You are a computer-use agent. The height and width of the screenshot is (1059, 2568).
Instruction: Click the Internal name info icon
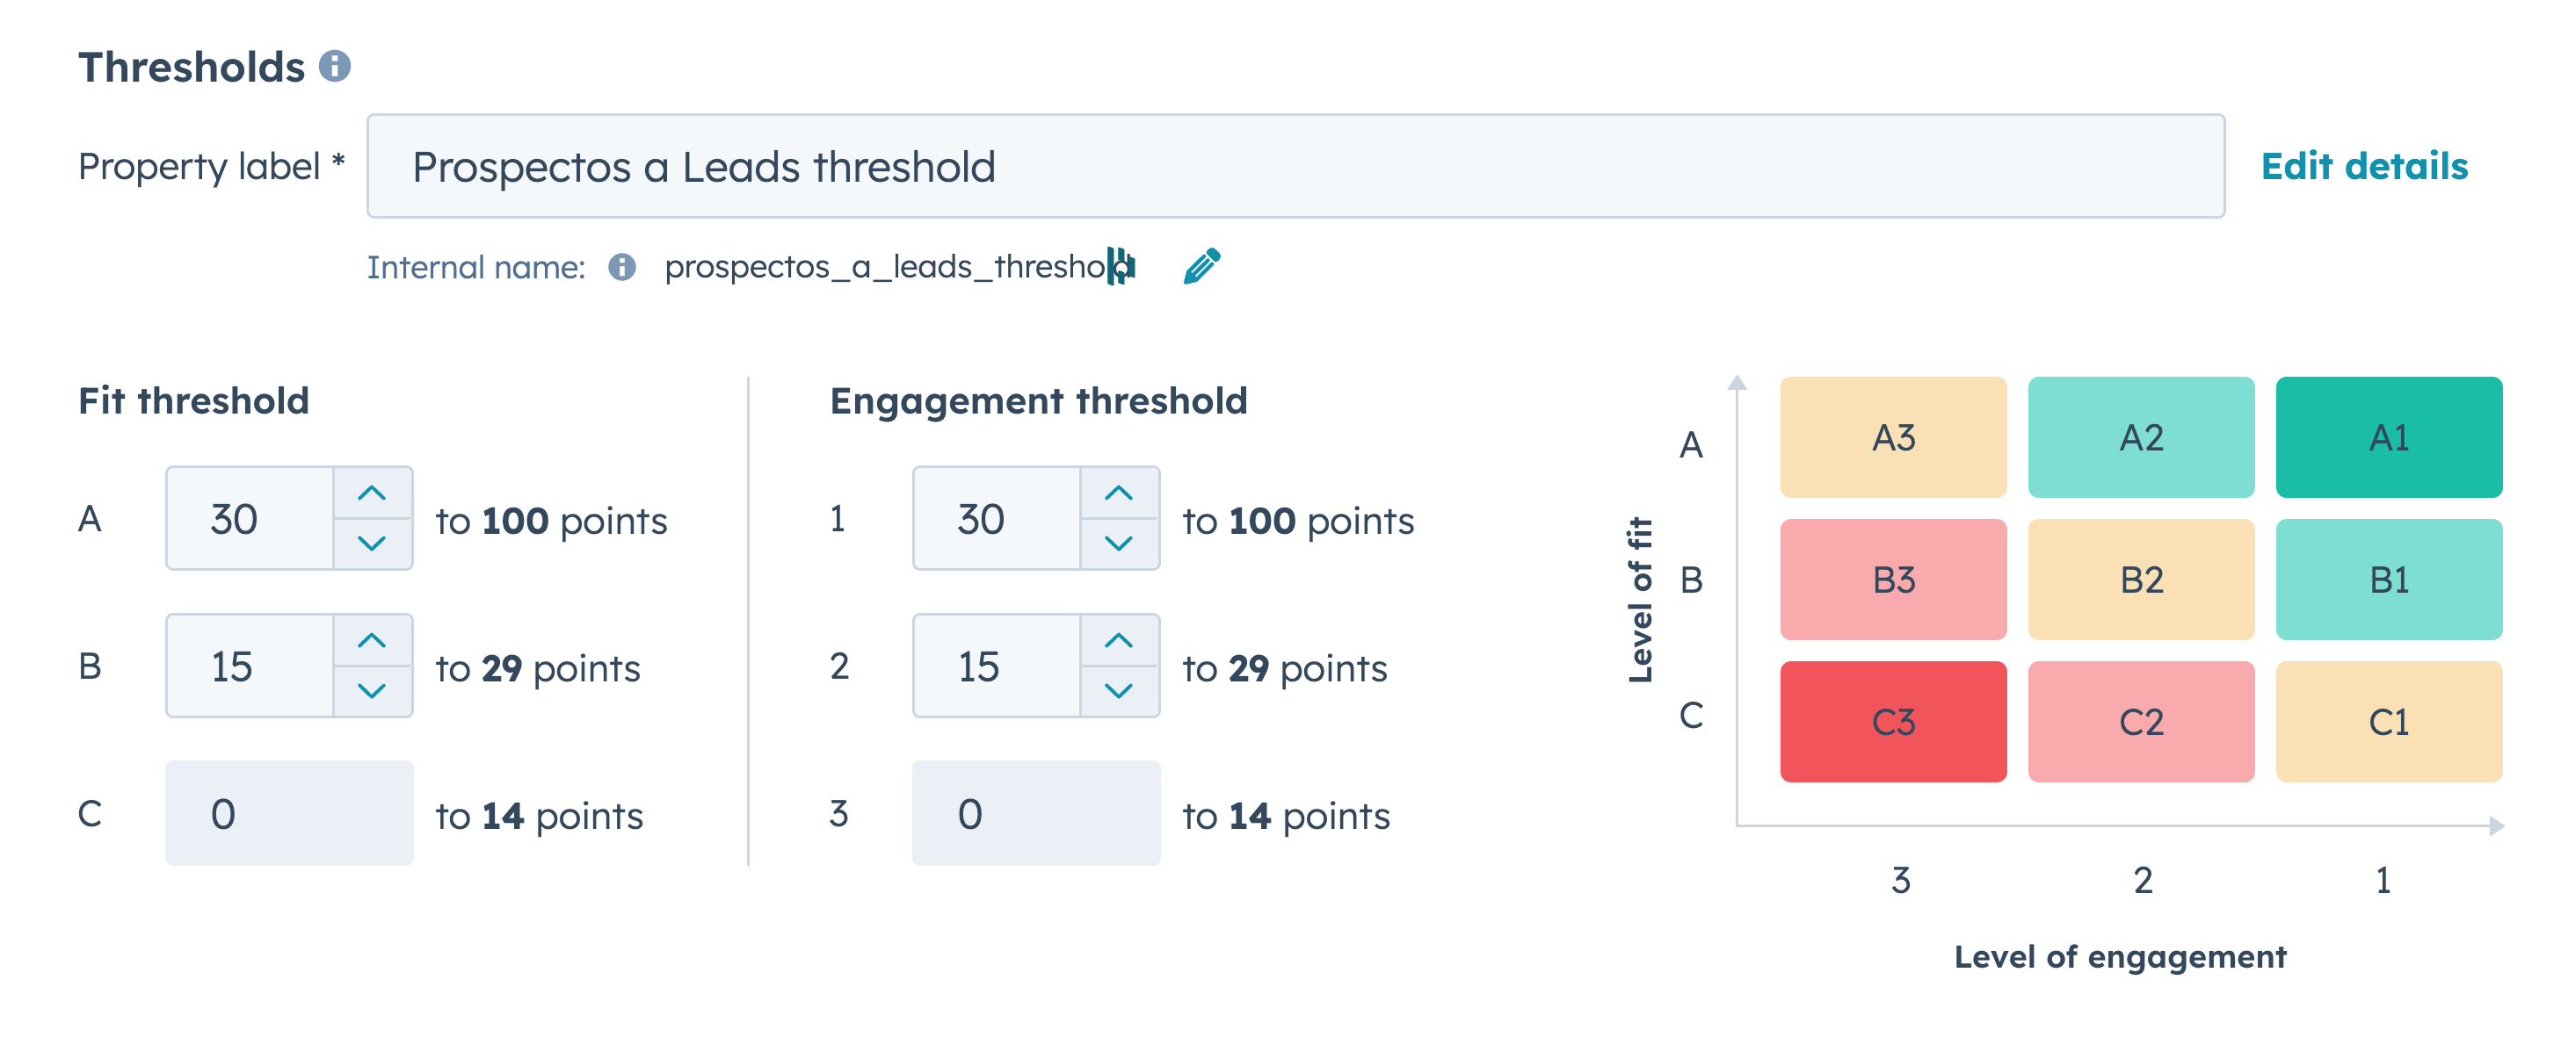tap(622, 267)
